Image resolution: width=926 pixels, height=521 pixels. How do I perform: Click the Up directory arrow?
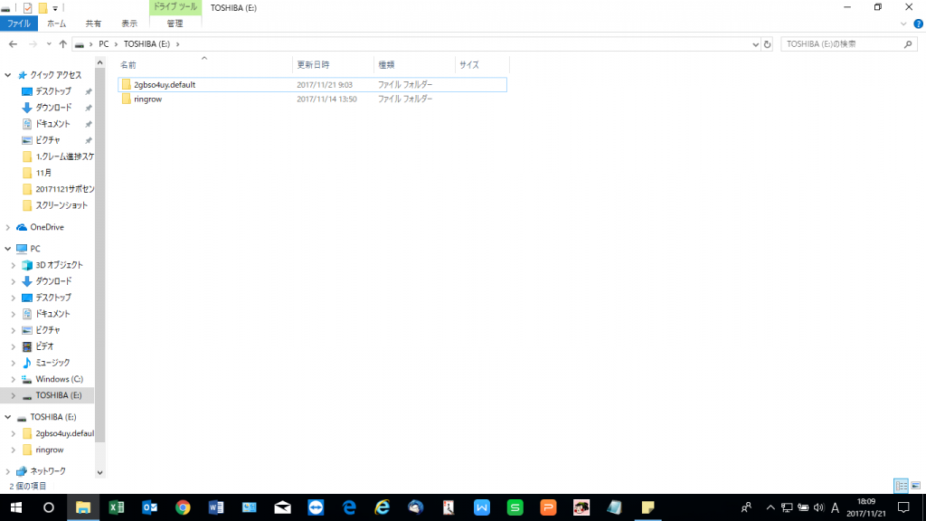coord(62,43)
